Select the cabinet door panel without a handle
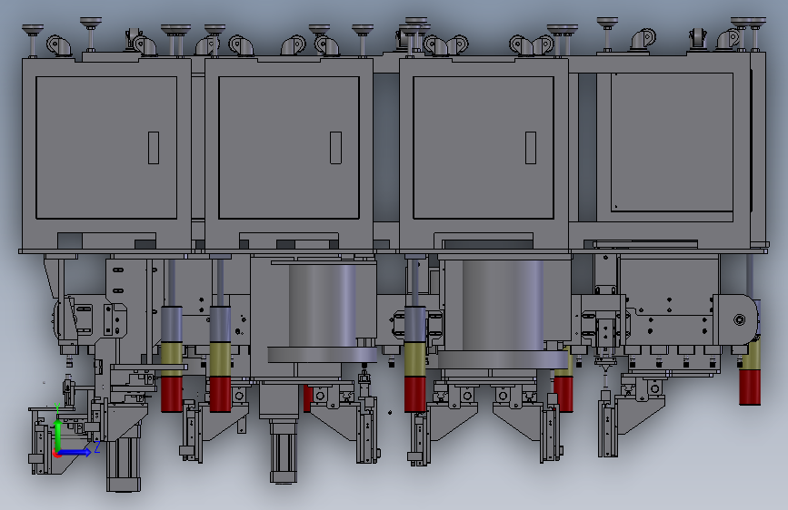The width and height of the screenshot is (788, 510). (672, 142)
